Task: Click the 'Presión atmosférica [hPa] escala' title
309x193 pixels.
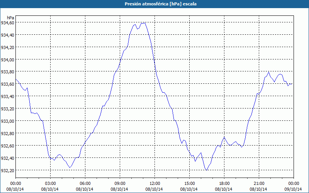Action: [x=161, y=4]
